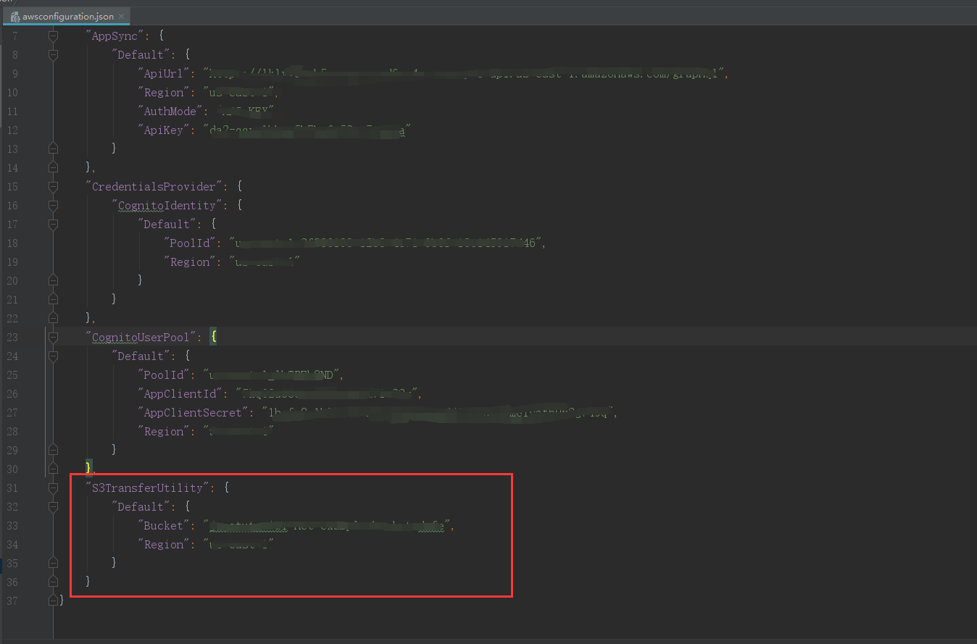Collapse the Default block under CognitoIdentity
The height and width of the screenshot is (644, 977).
coord(52,225)
